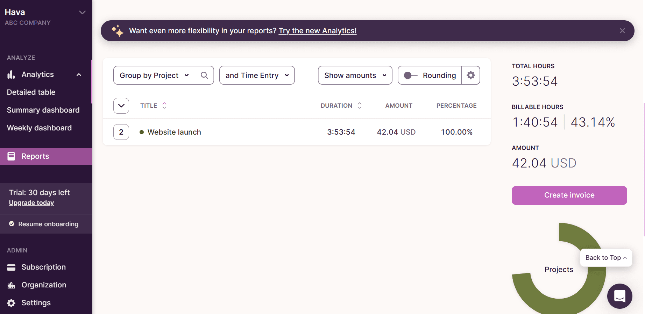
Task: Open the Reports menu item
Action: 35,156
